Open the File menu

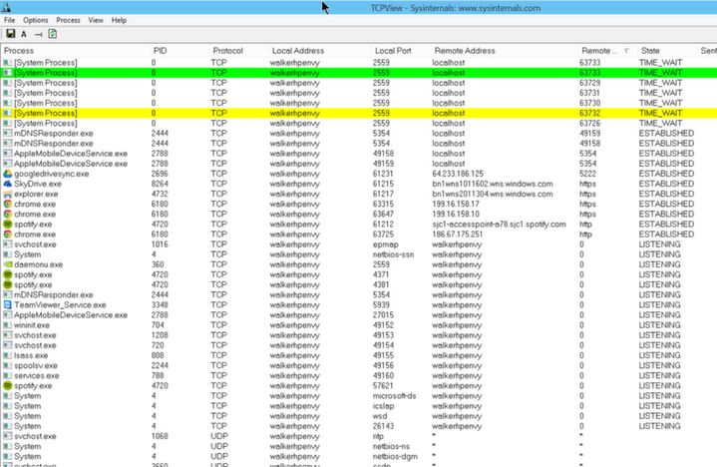9,20
